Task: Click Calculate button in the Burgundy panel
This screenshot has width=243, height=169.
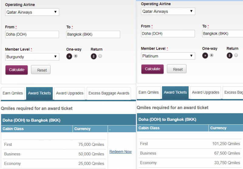Action: (17, 70)
